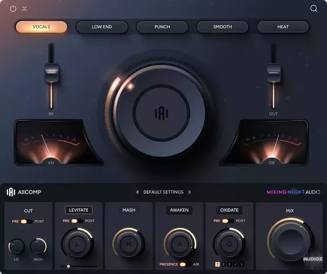
Task: Click the LEVITATE horizontal slider handle
Action: point(68,266)
